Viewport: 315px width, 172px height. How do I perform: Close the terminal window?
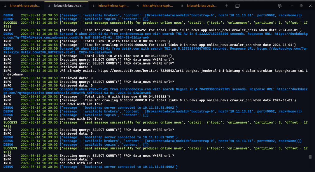coord(310,6)
